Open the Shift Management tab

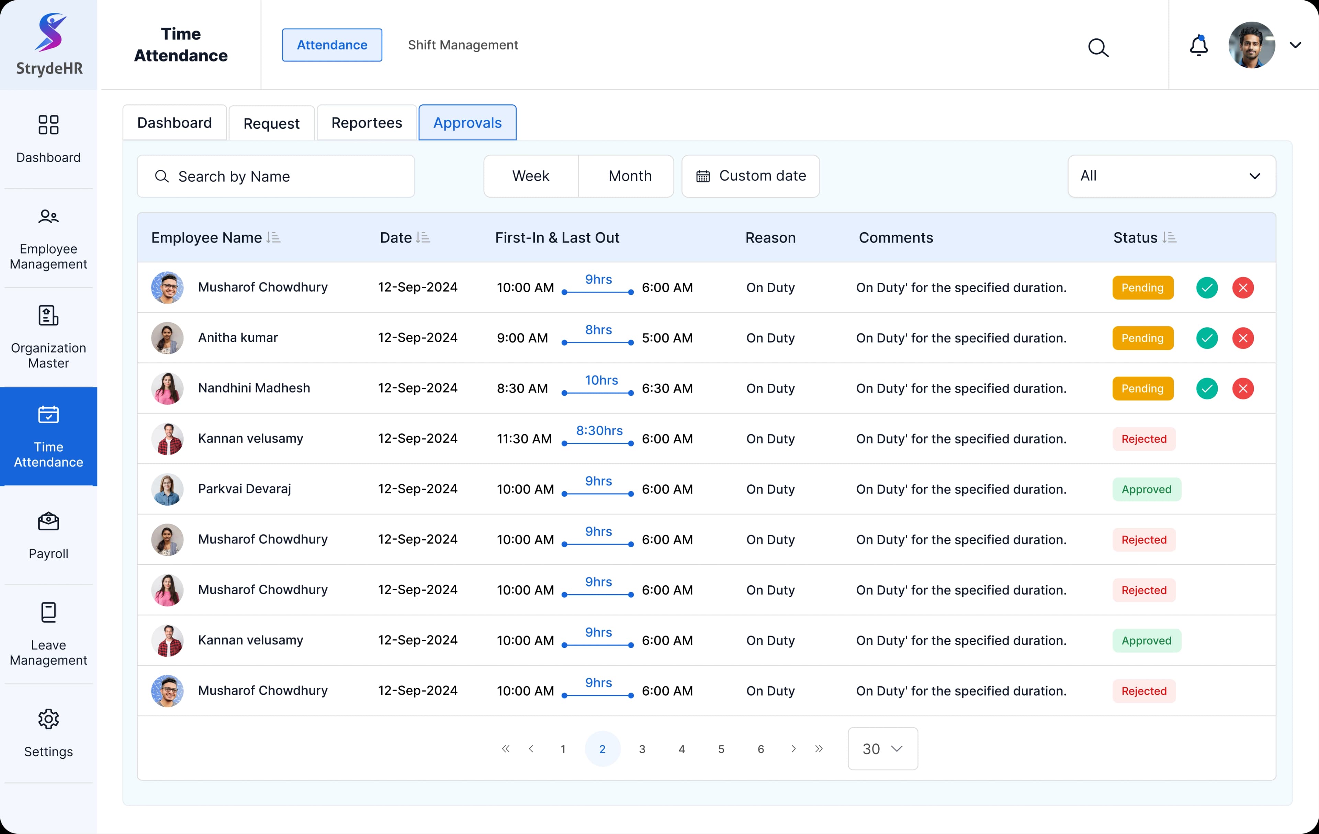[x=462, y=45]
